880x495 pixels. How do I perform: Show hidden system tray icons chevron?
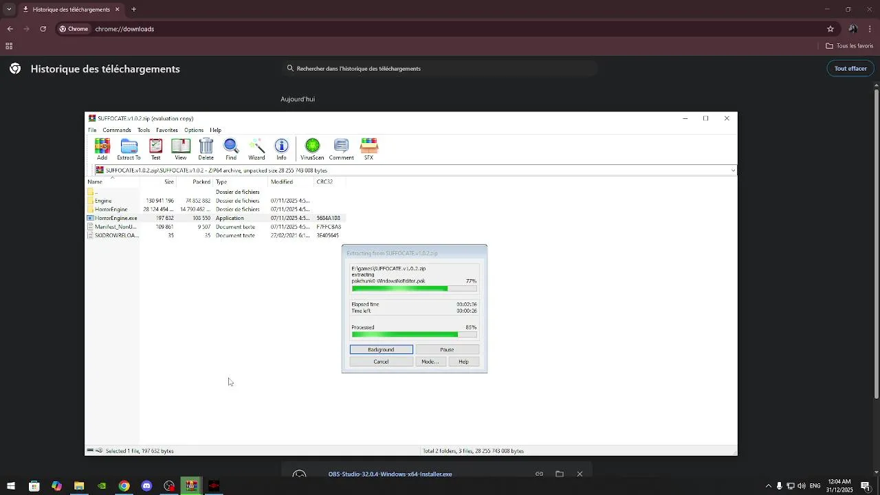tap(769, 486)
